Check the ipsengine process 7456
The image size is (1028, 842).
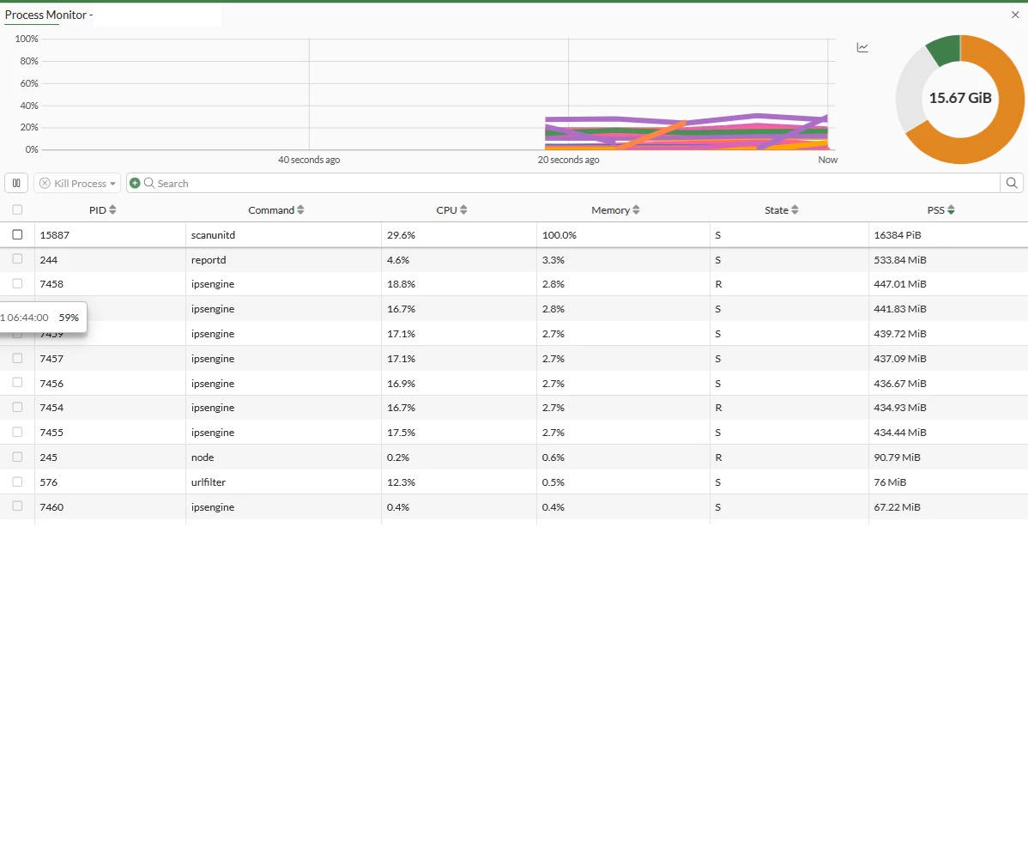17,382
